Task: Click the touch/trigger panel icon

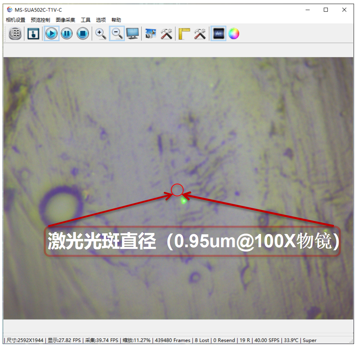Action: click(x=33, y=34)
